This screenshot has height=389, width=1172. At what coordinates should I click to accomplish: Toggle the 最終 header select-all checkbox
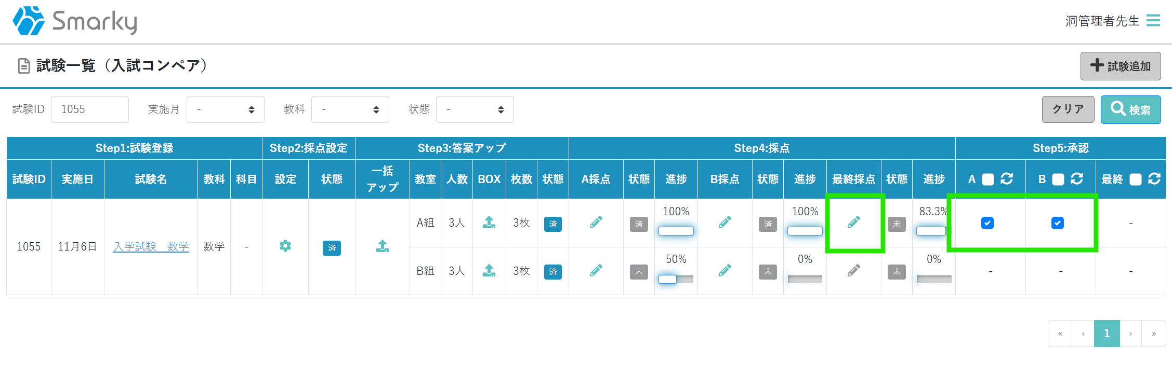click(x=1136, y=179)
